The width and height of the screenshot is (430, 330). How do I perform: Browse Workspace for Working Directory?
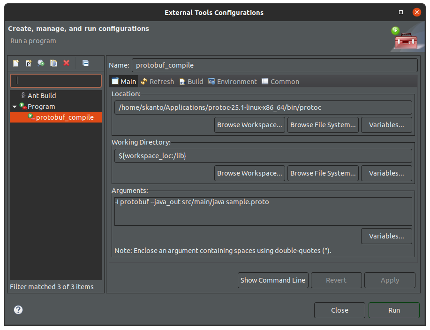tap(249, 173)
